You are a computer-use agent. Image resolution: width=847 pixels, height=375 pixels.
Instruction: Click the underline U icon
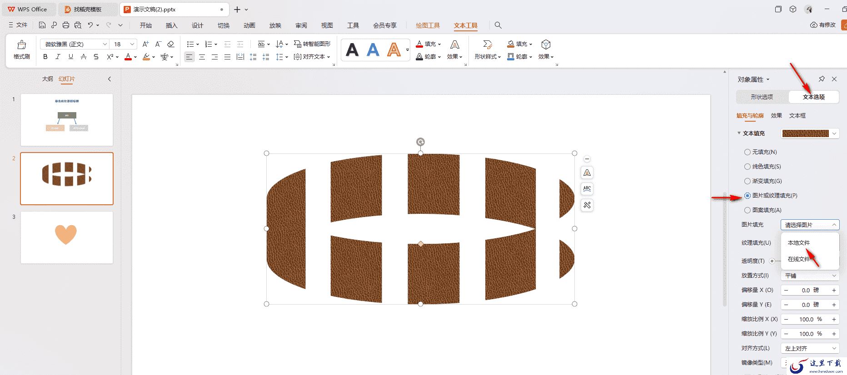70,57
